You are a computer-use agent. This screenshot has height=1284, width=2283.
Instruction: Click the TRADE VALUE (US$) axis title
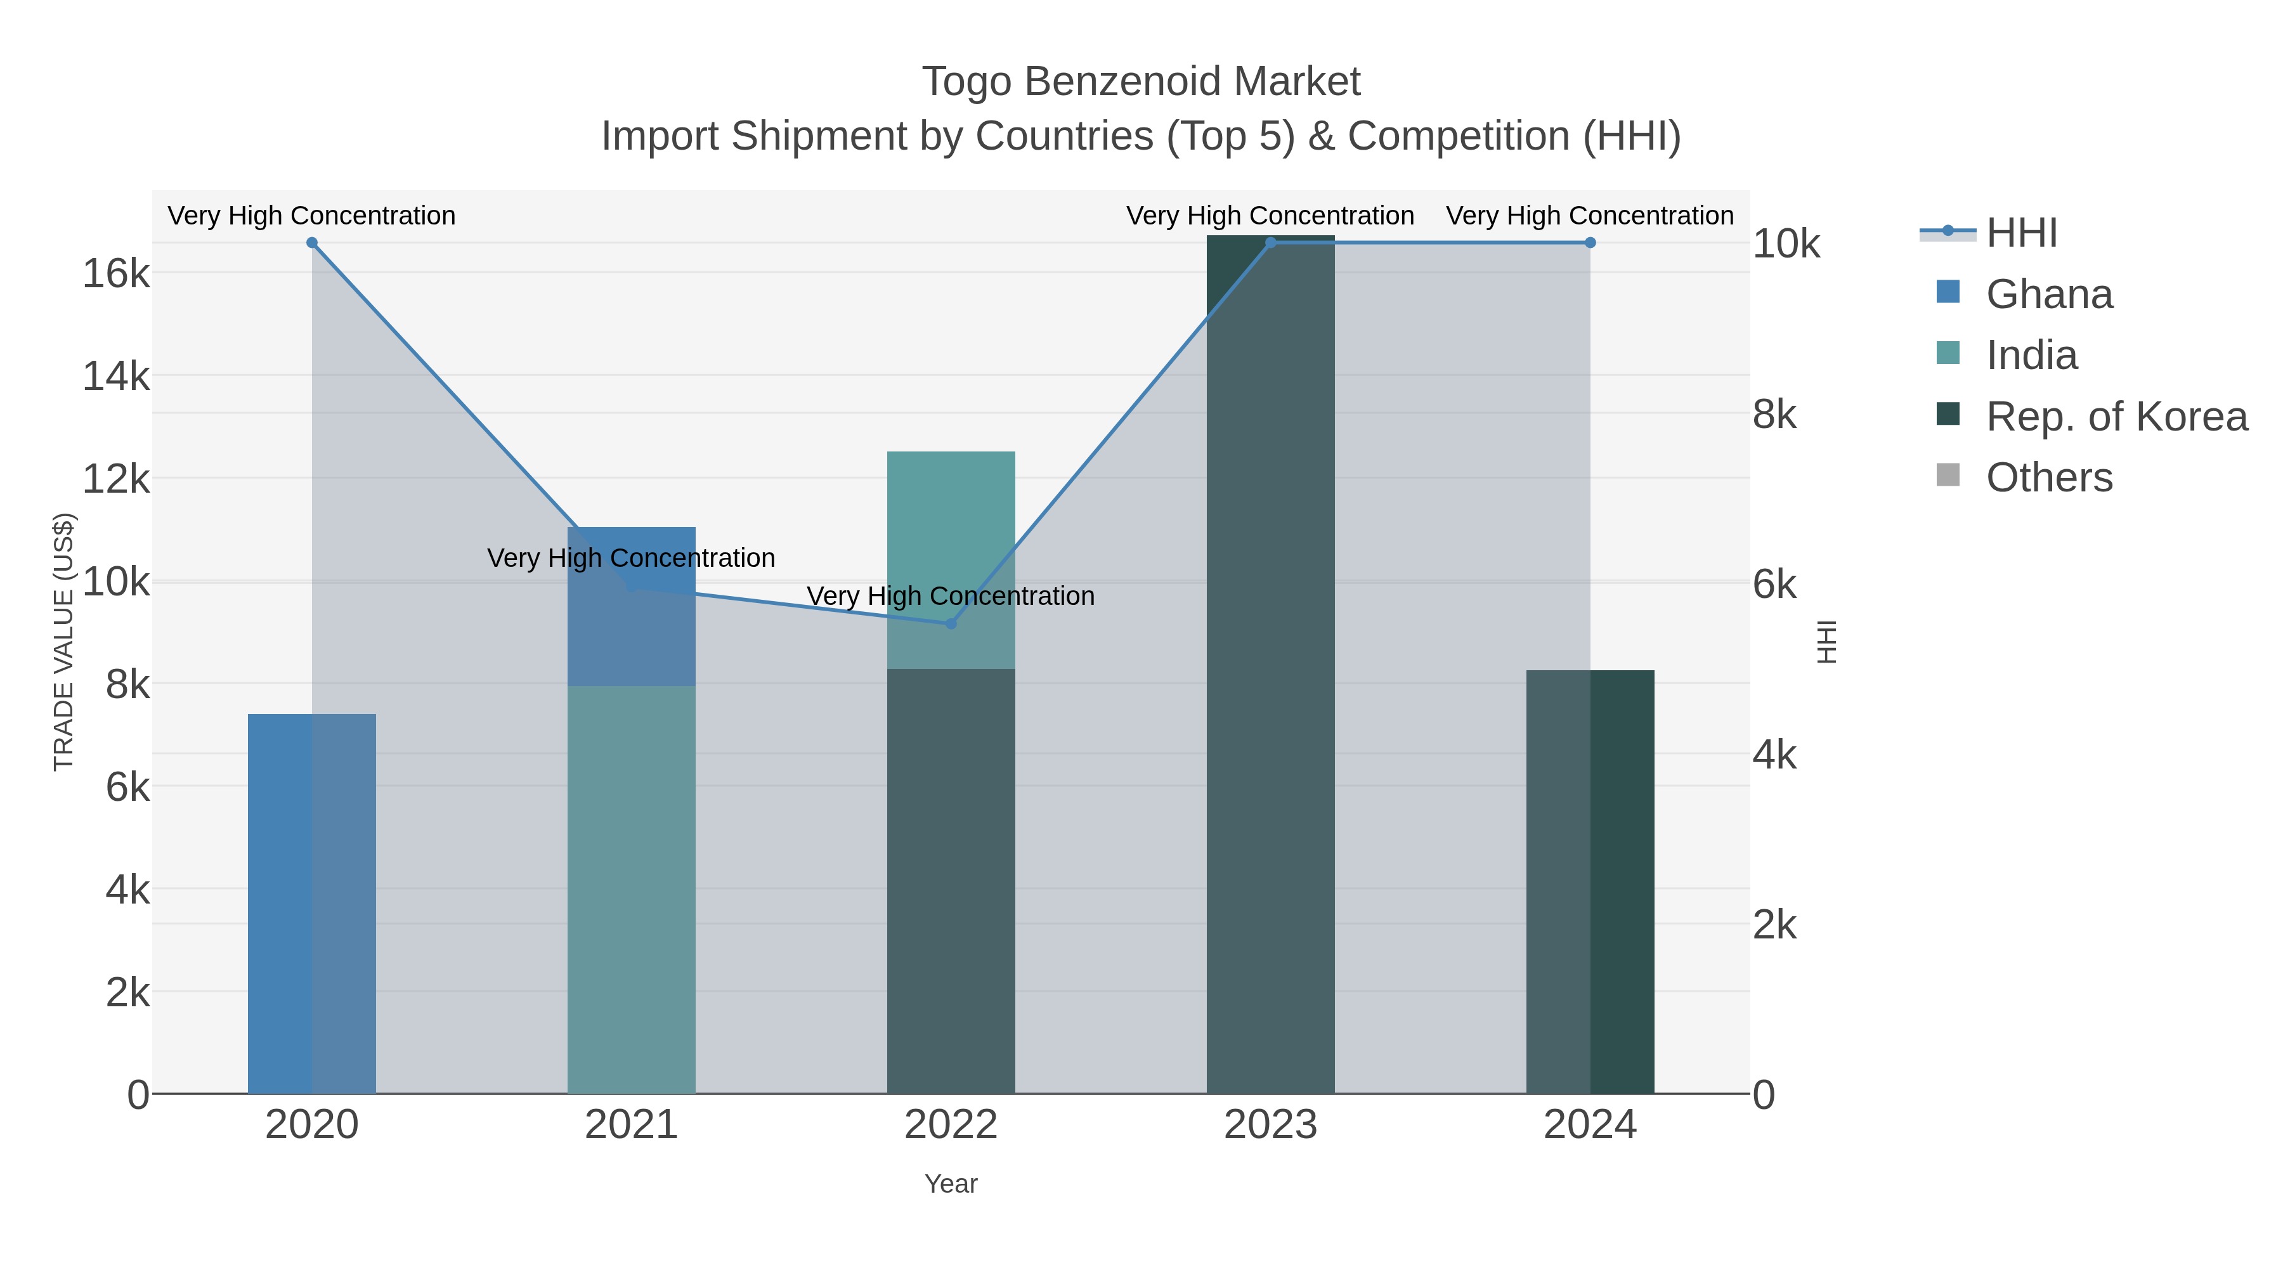(64, 642)
